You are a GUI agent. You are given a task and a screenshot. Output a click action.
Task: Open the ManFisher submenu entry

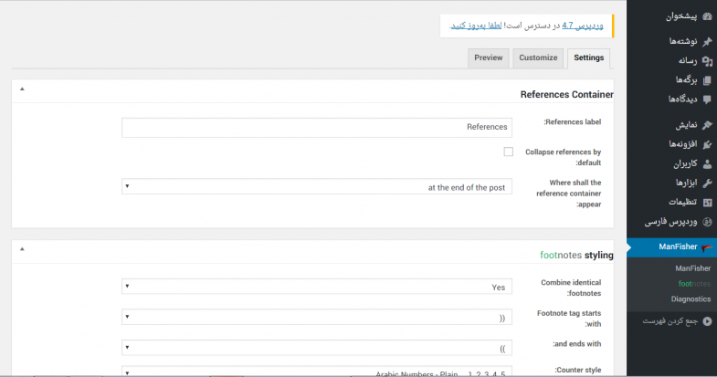692,268
